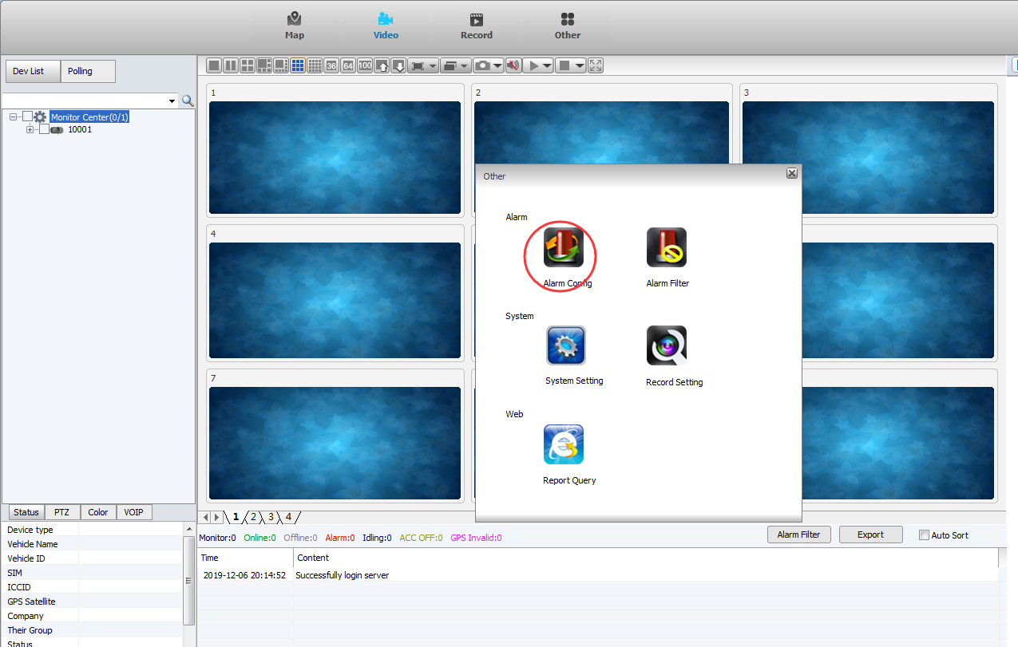Screen dimensions: 1018x647
Task: Open the stop dropdown arrow
Action: [x=579, y=65]
